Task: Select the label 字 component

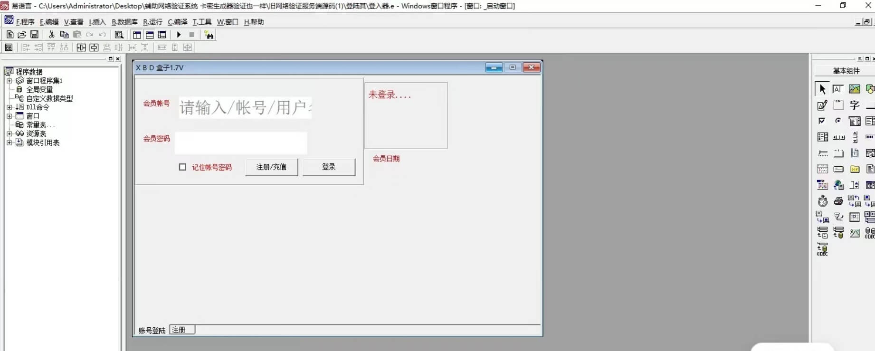Action: [855, 105]
